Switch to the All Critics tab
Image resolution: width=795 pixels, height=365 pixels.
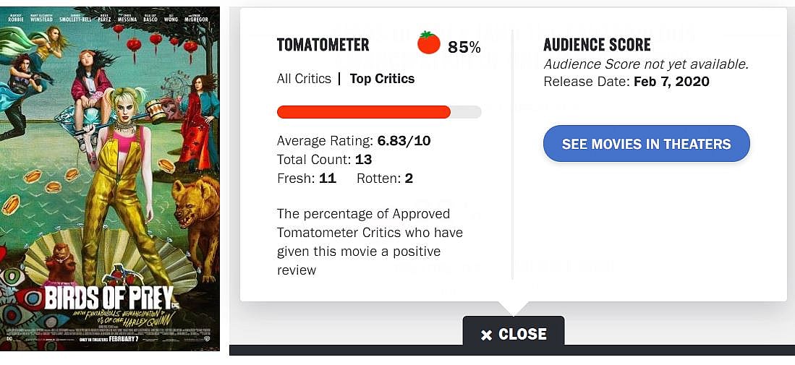(304, 79)
